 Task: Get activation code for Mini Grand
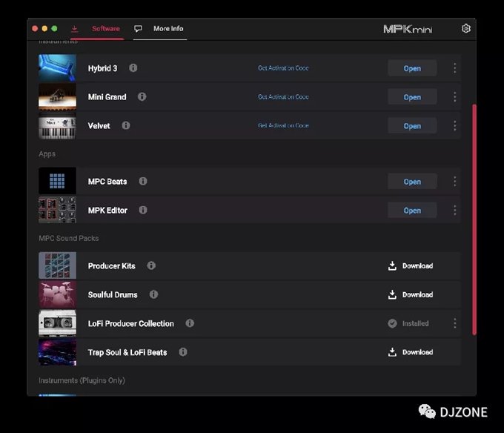pos(283,96)
